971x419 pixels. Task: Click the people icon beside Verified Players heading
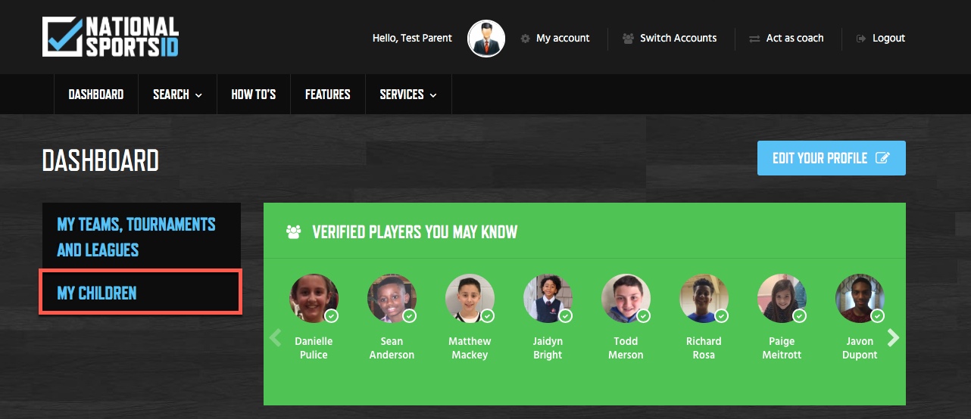(294, 232)
